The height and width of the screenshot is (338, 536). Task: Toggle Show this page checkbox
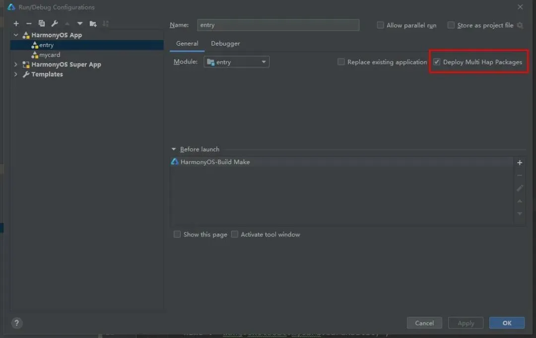[x=177, y=234]
